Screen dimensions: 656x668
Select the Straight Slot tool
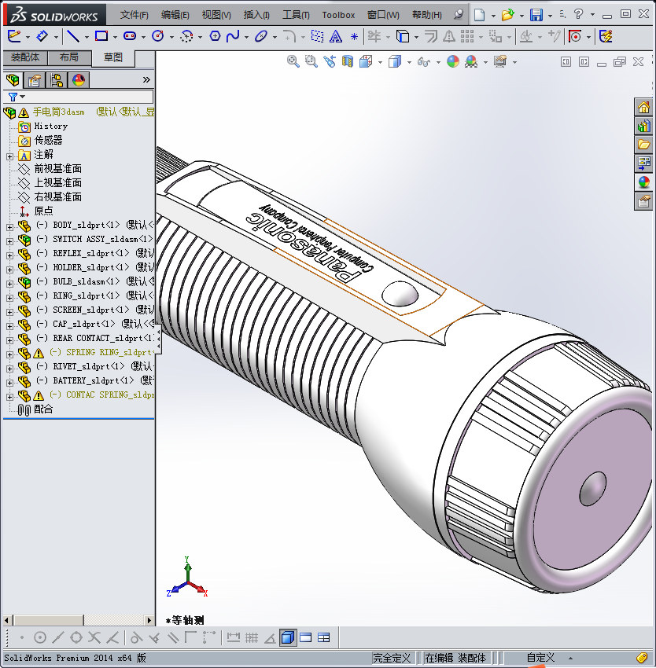coord(130,36)
